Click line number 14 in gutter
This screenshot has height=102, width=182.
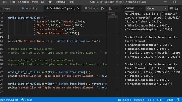[x=1, y=41]
